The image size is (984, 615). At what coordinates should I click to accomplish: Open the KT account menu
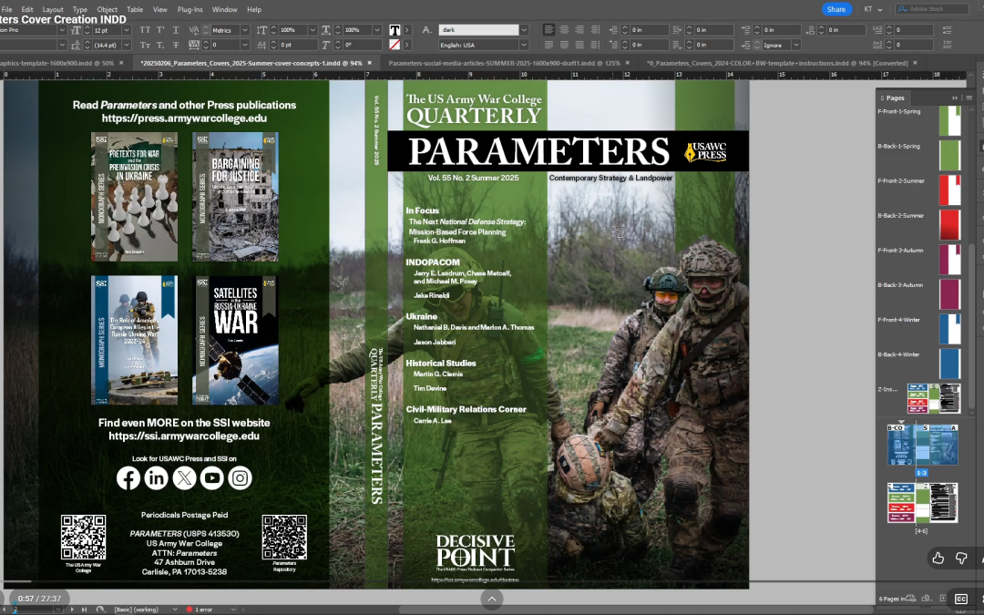[x=873, y=9]
